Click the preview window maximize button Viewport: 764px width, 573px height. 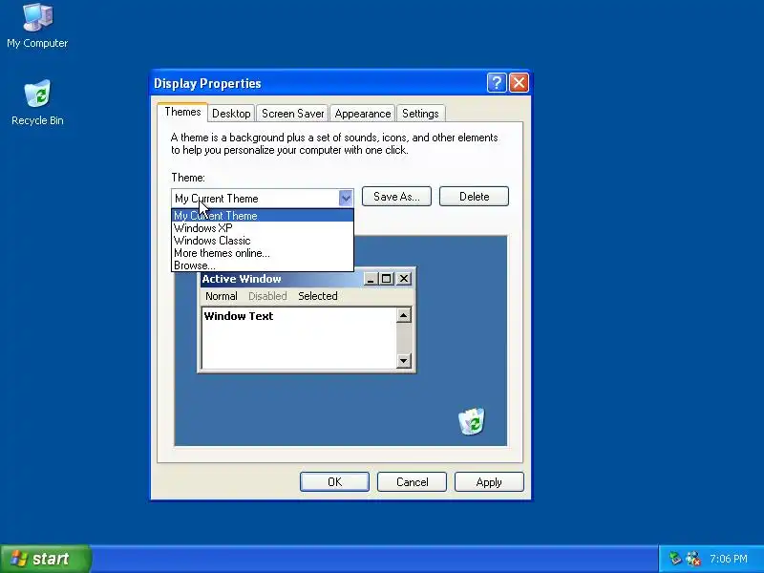[387, 279]
